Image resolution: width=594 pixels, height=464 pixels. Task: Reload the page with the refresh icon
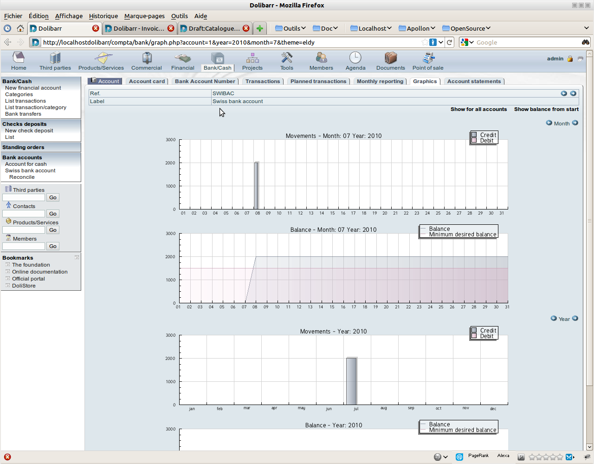[x=450, y=42]
